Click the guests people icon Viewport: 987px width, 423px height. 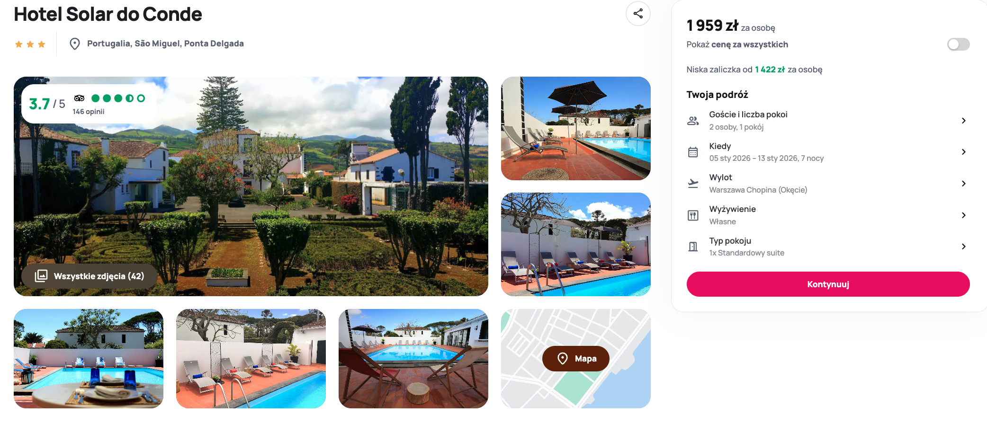[693, 121]
